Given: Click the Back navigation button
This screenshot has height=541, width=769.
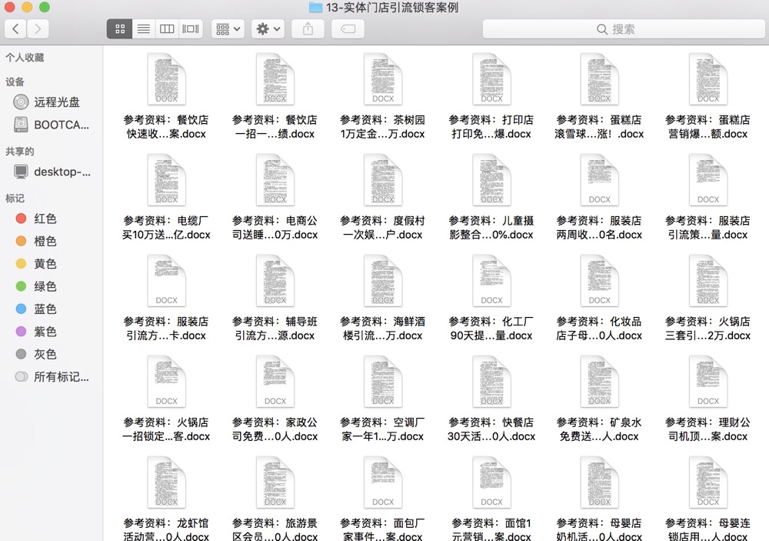Looking at the screenshot, I should (15, 28).
